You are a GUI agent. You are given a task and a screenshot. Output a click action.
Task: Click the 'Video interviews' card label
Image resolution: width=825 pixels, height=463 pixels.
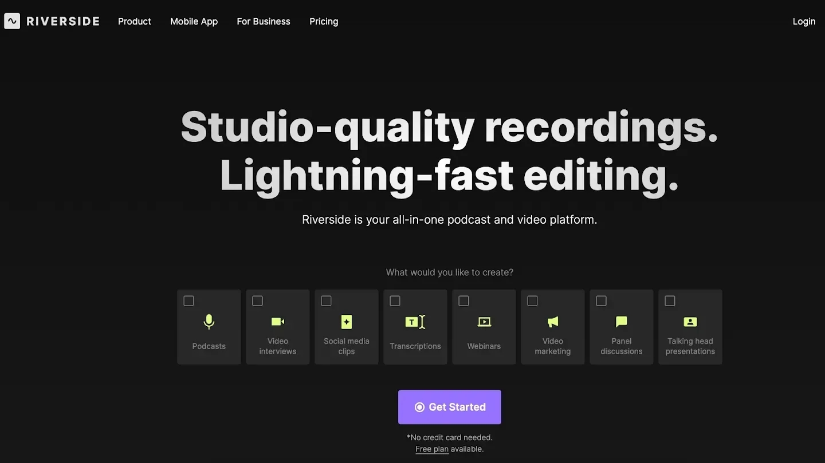point(278,346)
